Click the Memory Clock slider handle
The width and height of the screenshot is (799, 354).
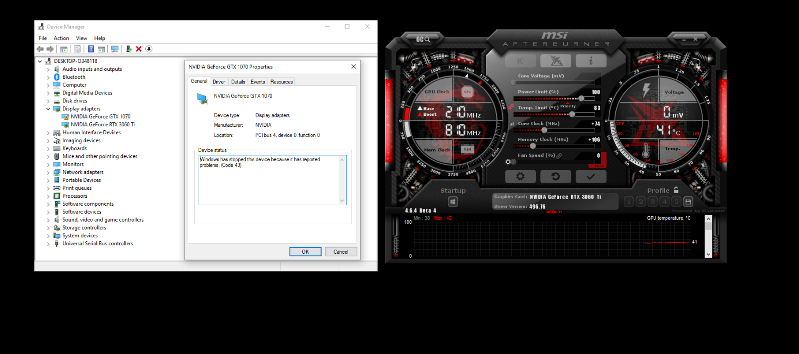tap(533, 146)
